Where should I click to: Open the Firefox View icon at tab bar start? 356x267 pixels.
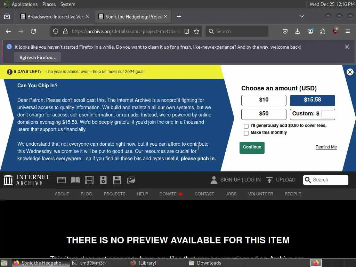tap(7, 17)
